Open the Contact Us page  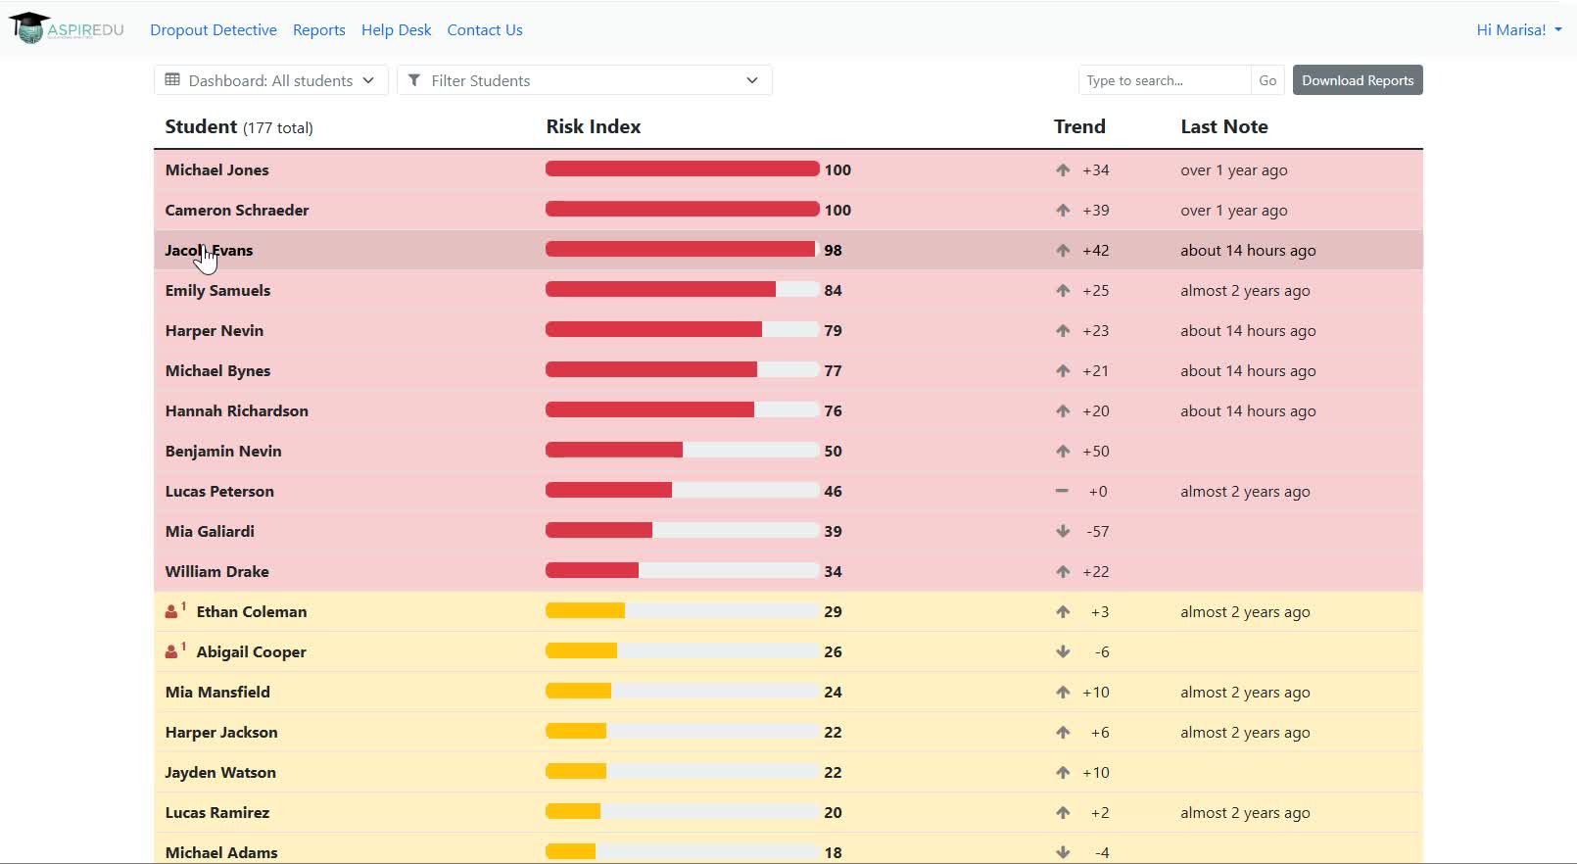[x=485, y=30]
